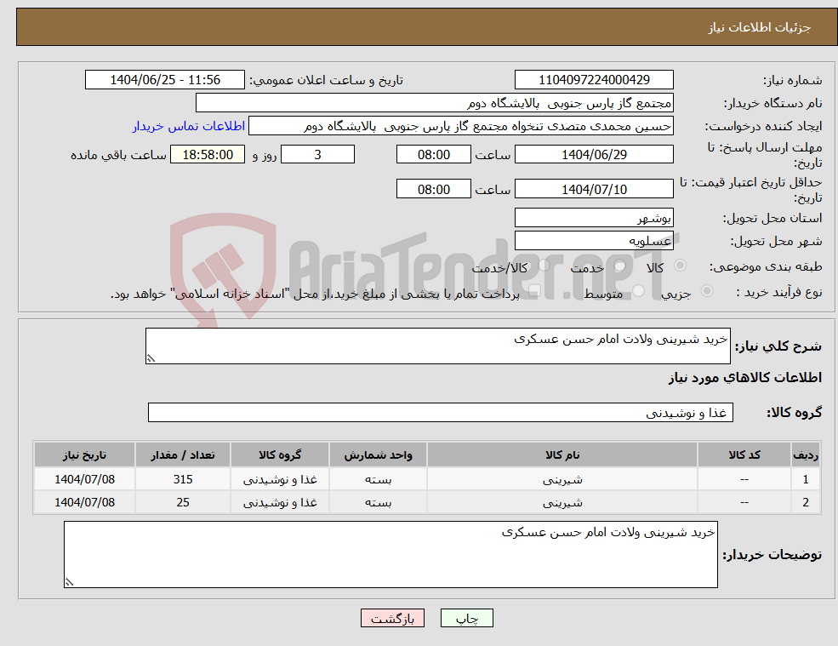
Task: Click the remaining days field showing 3
Action: pos(317,155)
